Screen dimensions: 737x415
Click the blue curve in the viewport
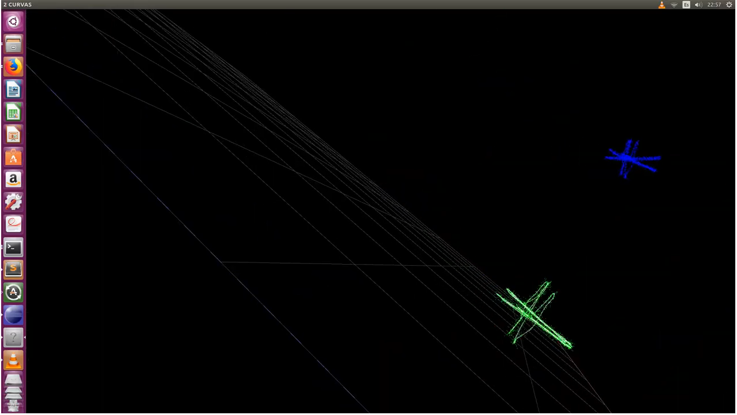pyautogui.click(x=633, y=158)
